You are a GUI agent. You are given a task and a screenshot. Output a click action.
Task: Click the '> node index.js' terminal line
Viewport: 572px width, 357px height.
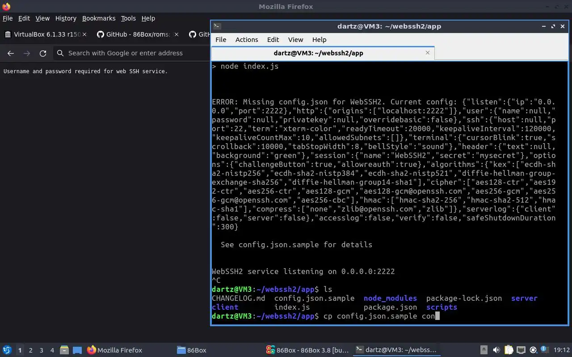[245, 66]
